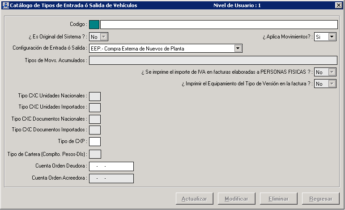Click the teal Codigo box
Image resolution: width=345 pixels, height=210 pixels.
94,25
